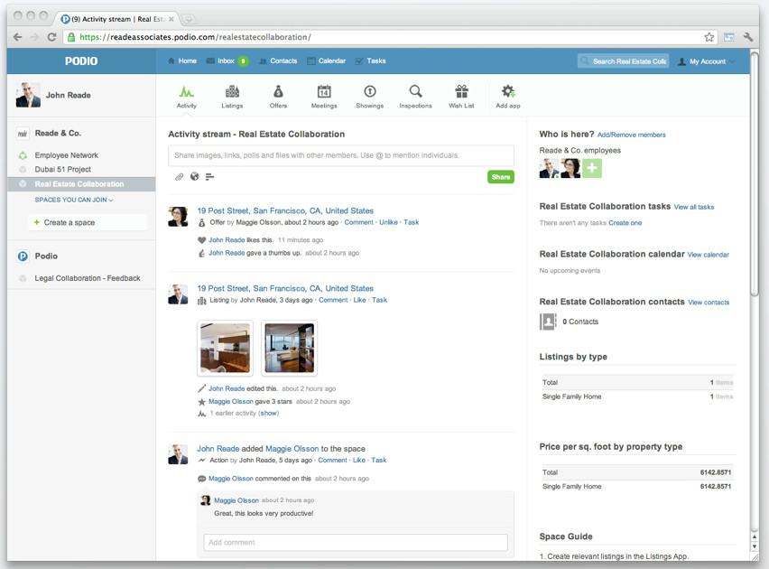769x569 pixels.
Task: Bookmark the page with the star icon
Action: (x=709, y=37)
